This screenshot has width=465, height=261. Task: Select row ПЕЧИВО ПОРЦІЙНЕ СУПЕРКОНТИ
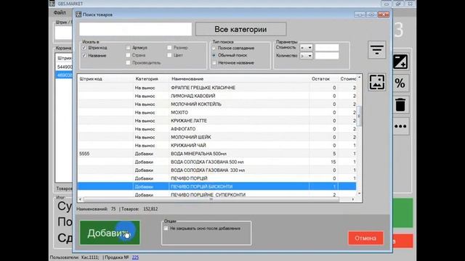point(217,195)
